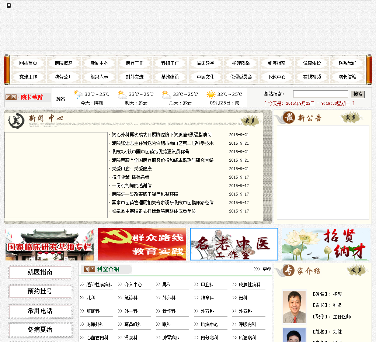Click tomorrow's cloudy weather icon
The height and width of the screenshot is (342, 376).
click(x=122, y=94)
